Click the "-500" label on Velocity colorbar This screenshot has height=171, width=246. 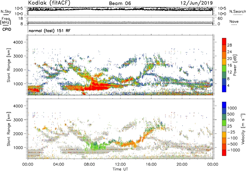pos(232,144)
